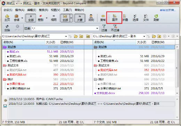This screenshot has width=181, height=127.
Task: Click the 不过滤 remove-filter icon
Action: 115,28
